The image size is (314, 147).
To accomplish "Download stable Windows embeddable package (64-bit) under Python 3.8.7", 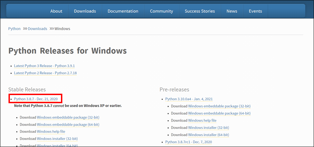I will (x=68, y=125).
